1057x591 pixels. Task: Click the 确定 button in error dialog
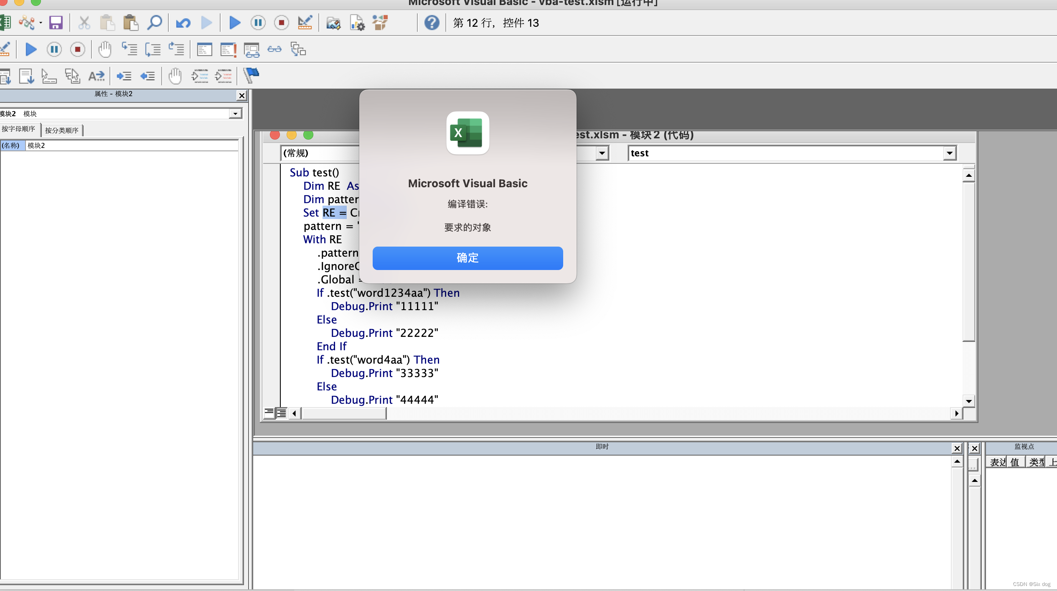[x=468, y=258]
